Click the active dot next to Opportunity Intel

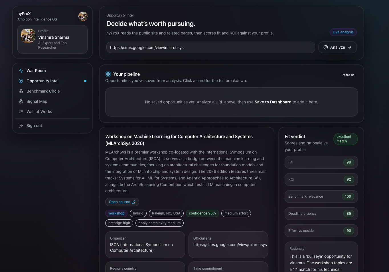click(x=85, y=81)
